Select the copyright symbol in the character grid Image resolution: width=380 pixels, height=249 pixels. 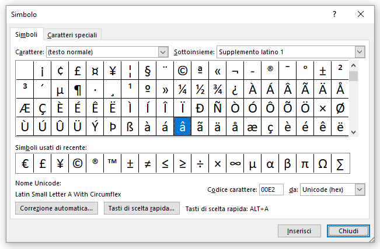click(183, 71)
